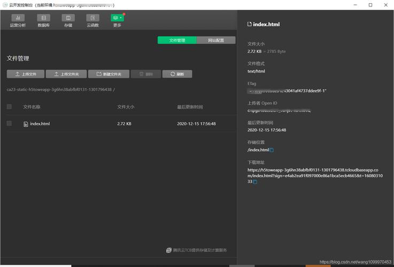Screen dimensions: 394x267
Task: Click the copy icon after the download URL
Action: pos(255,182)
